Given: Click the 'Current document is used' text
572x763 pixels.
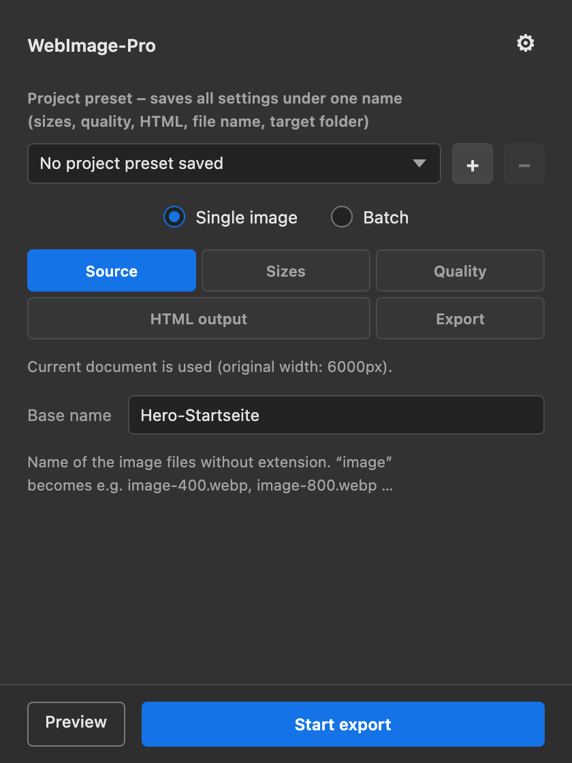Looking at the screenshot, I should click(210, 367).
